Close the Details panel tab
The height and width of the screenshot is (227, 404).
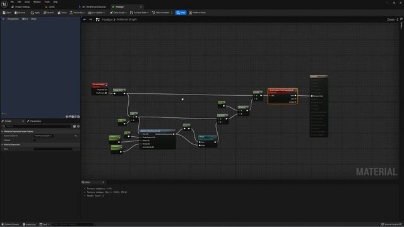tap(23, 121)
